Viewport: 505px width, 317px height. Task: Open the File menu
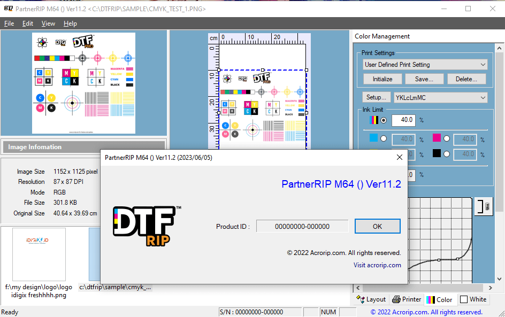pyautogui.click(x=9, y=24)
